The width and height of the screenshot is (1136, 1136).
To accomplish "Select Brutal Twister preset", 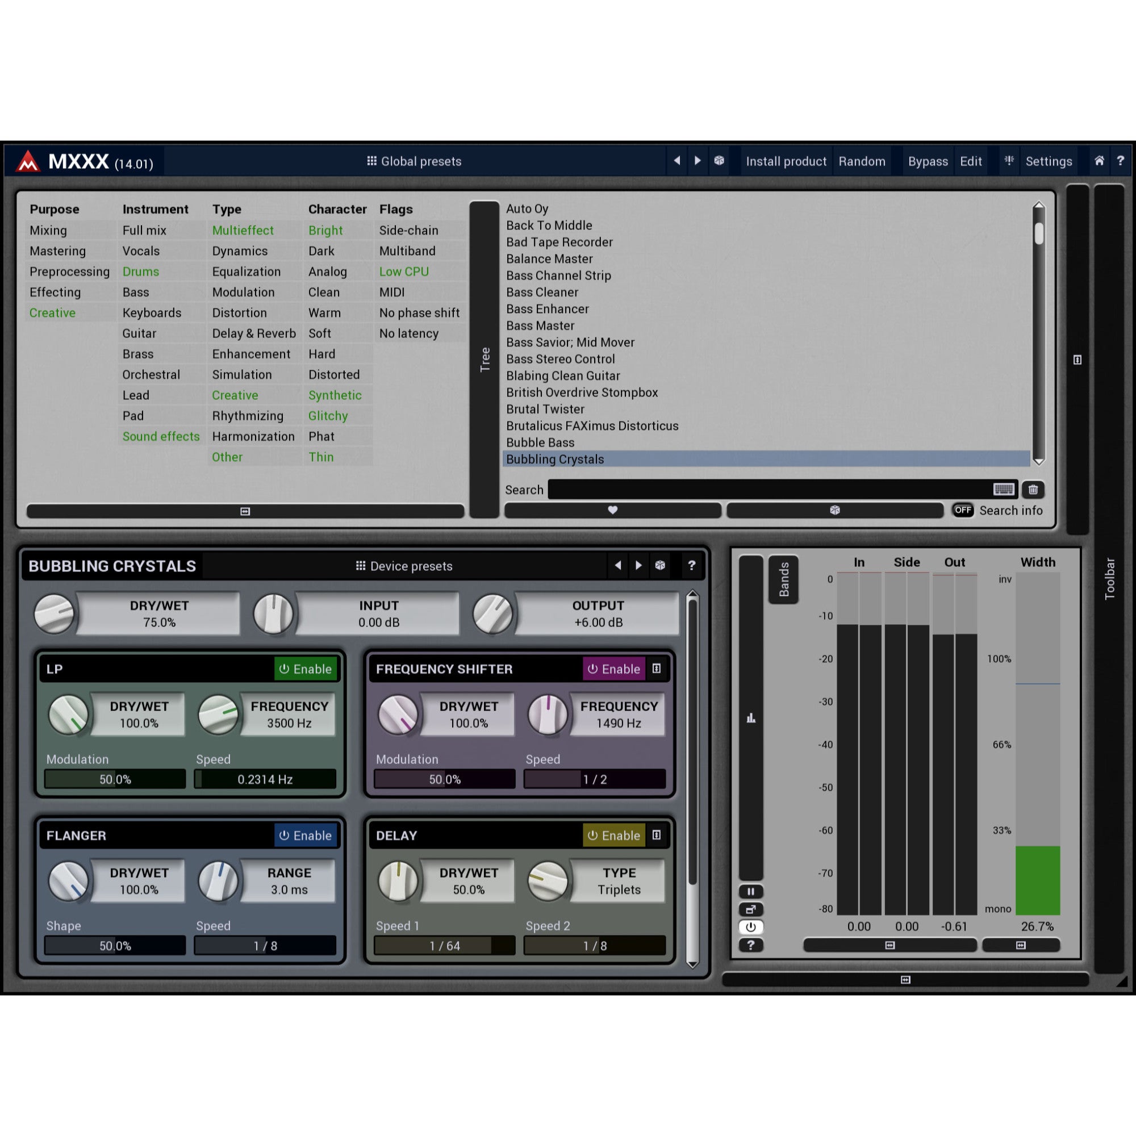I will tap(766, 409).
